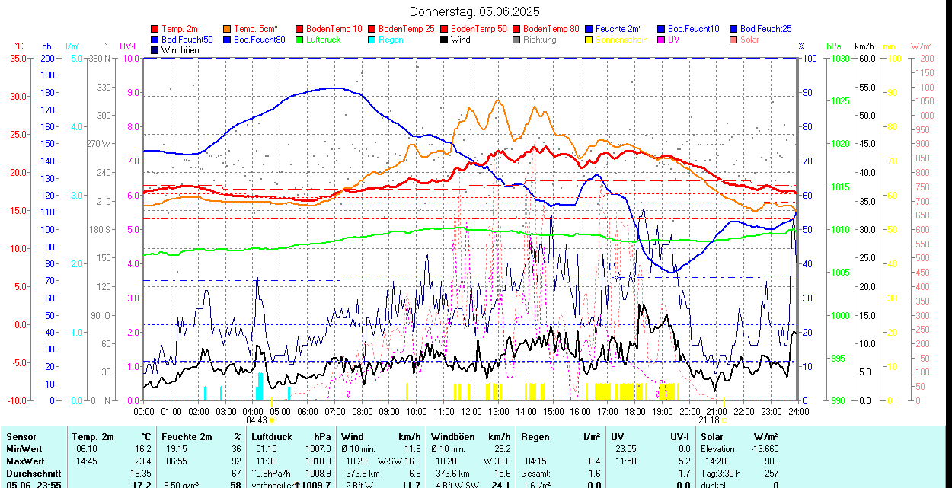Image resolution: width=952 pixels, height=488 pixels.
Task: Click the 21:18 sunset marker
Action: pos(709,419)
